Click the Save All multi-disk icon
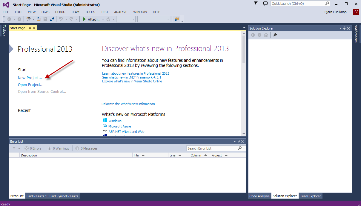Image resolution: width=361 pixels, height=206 pixels. click(x=52, y=19)
